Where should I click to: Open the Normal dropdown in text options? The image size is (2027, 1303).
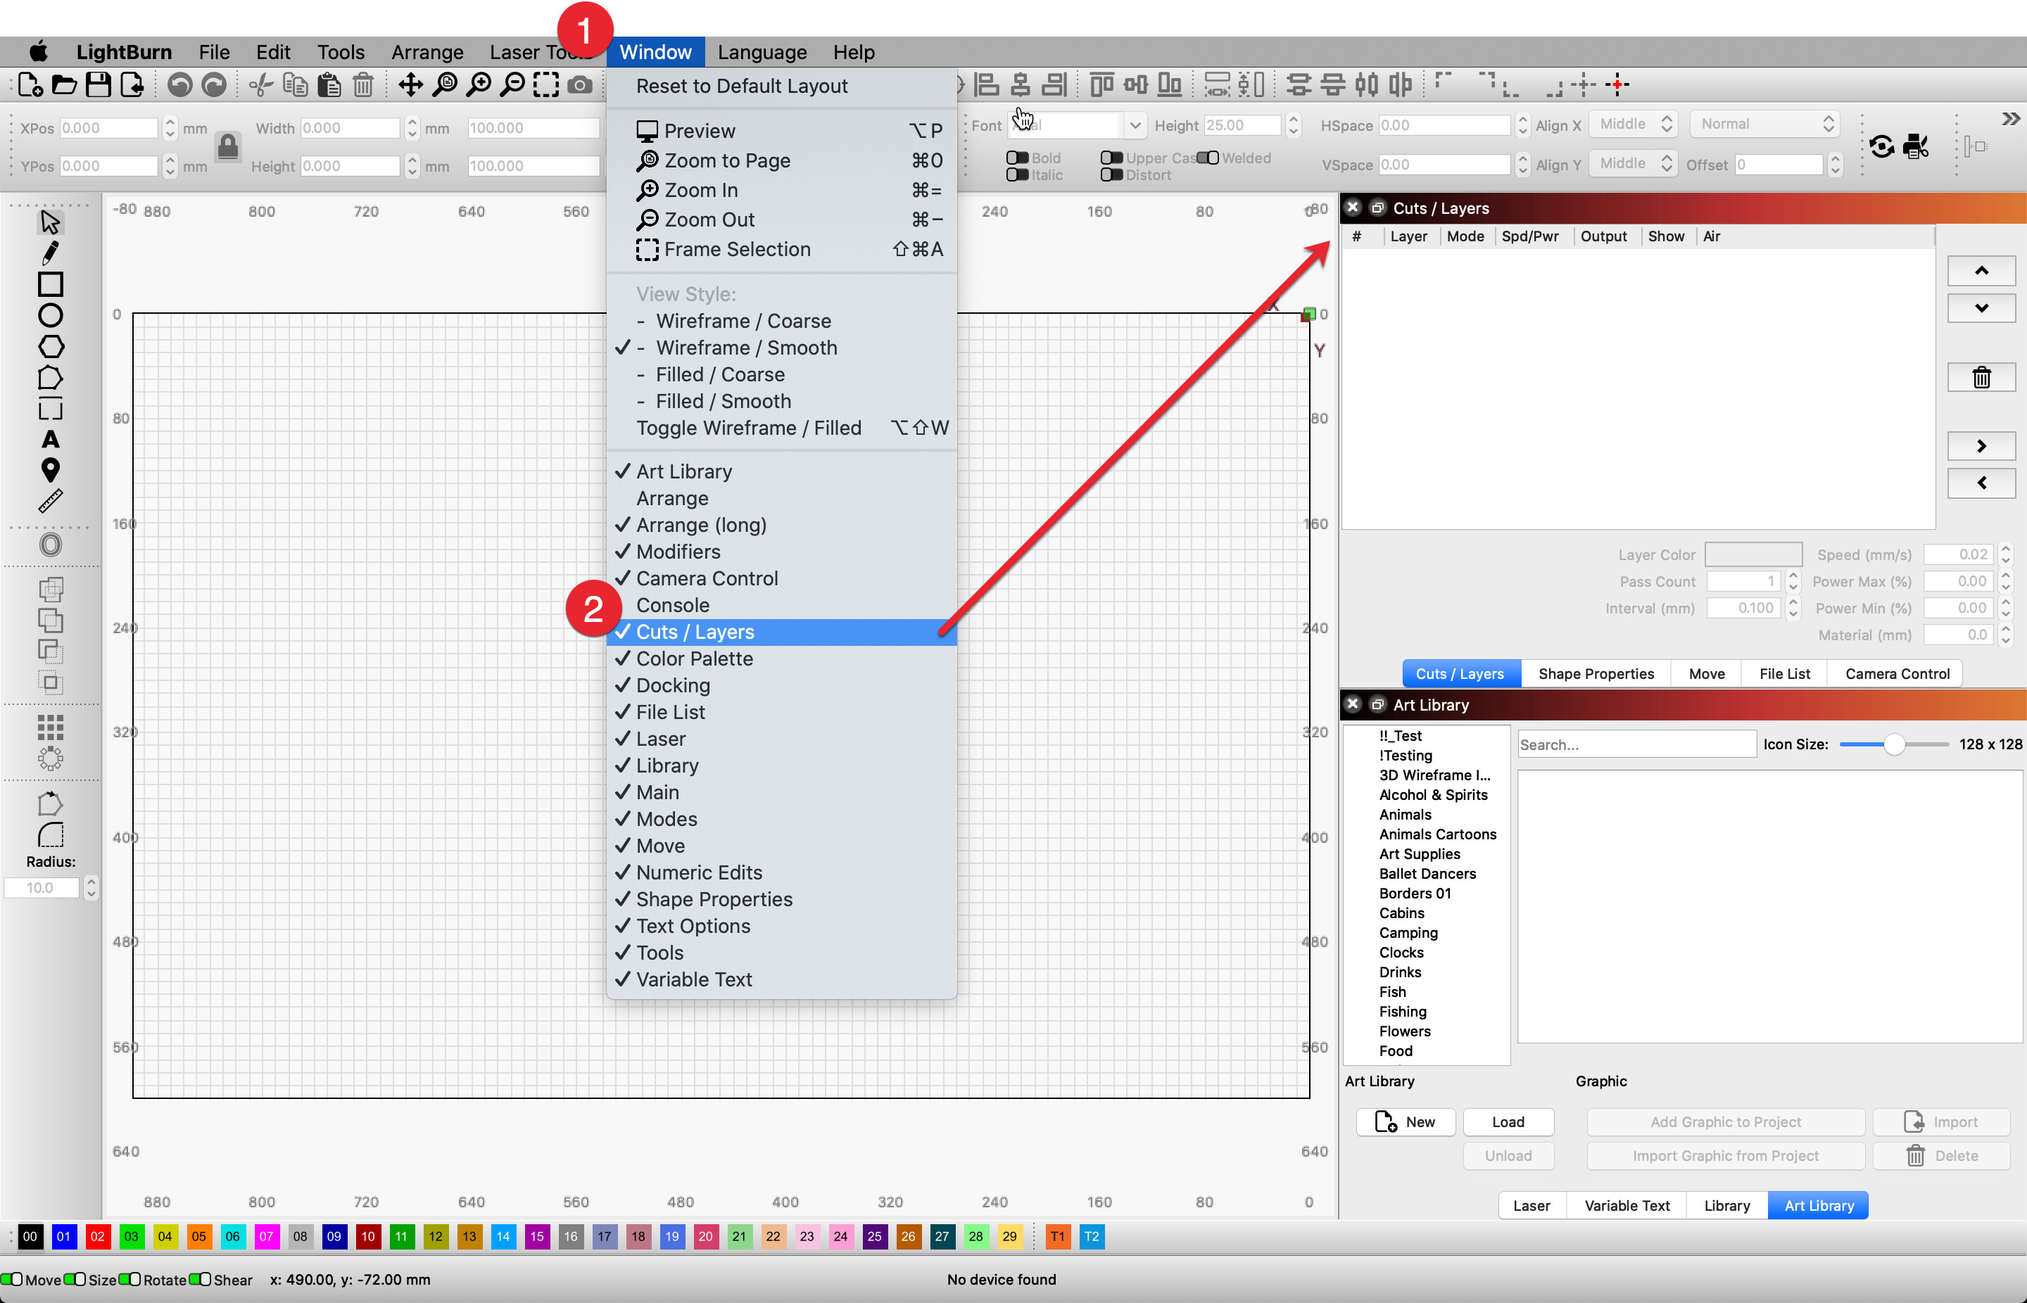coord(1765,125)
